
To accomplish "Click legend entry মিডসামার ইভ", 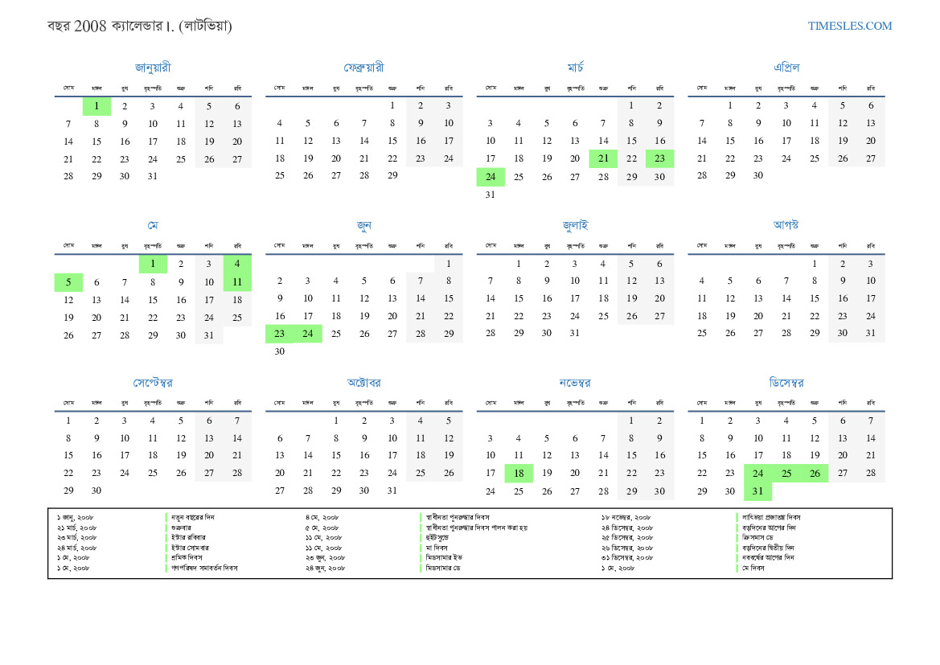I will click(444, 558).
